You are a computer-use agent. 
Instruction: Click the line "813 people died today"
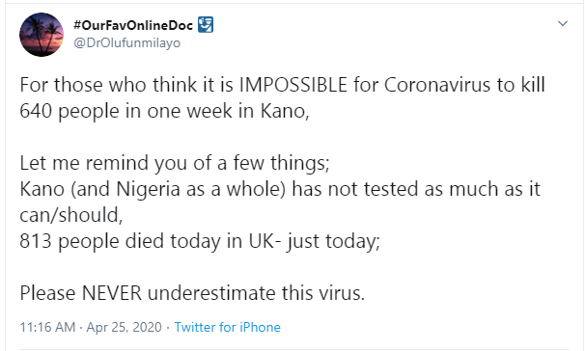pos(200,241)
